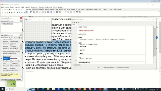161x91 pixels.
Task: Open the Unit1 tab in source editor
Action: (73, 25)
